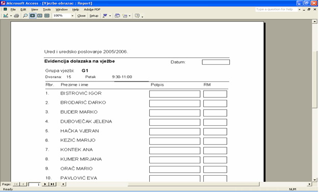Click the time text 9:30-11:00
Viewport: 319px width, 192px height.
coord(122,77)
